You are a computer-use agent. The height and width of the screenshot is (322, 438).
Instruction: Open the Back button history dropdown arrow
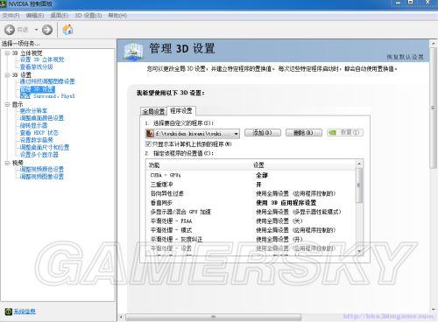[36, 30]
